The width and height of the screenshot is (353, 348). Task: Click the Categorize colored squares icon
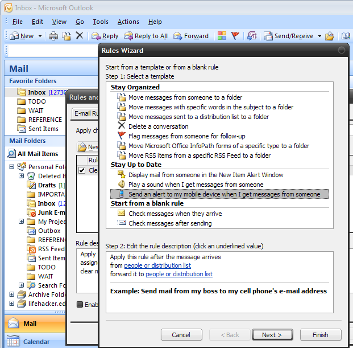point(222,36)
